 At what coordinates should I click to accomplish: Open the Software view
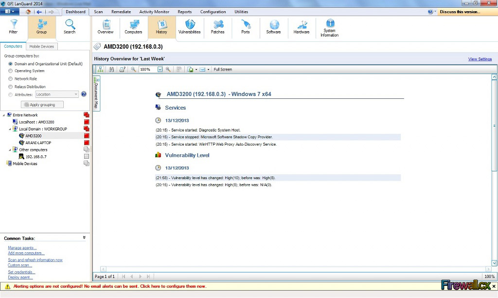273,27
